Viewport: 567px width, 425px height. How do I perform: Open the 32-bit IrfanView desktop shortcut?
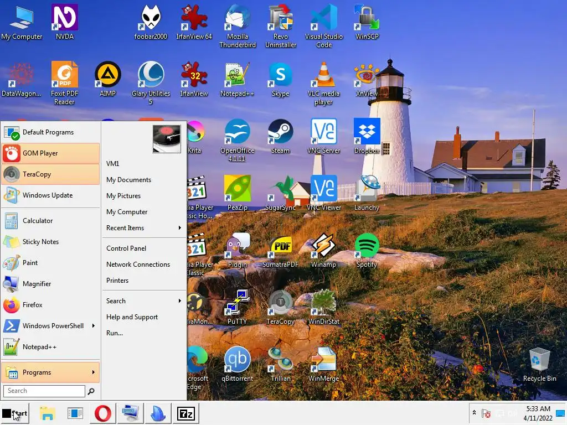point(194,79)
